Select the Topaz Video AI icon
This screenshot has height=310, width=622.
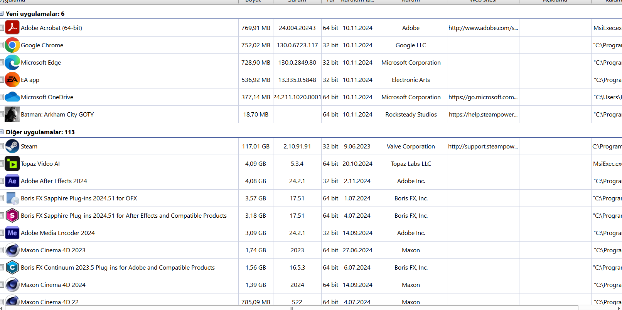click(12, 163)
